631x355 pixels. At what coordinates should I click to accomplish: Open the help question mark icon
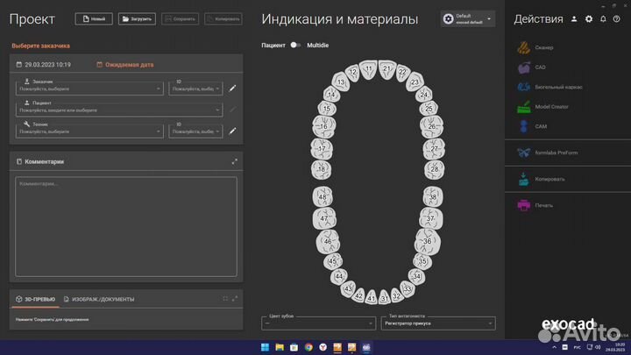[616, 19]
